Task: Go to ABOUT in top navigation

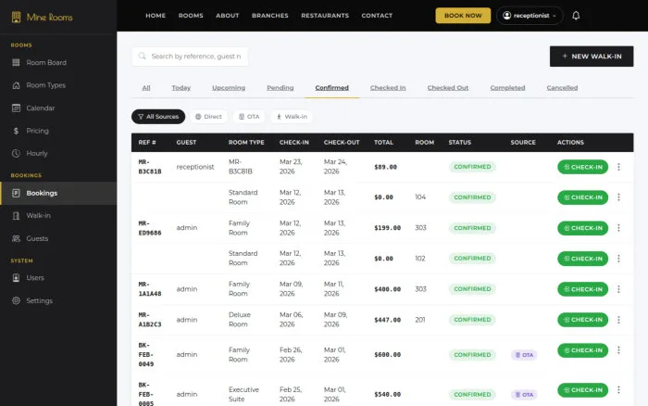Action: click(x=228, y=16)
